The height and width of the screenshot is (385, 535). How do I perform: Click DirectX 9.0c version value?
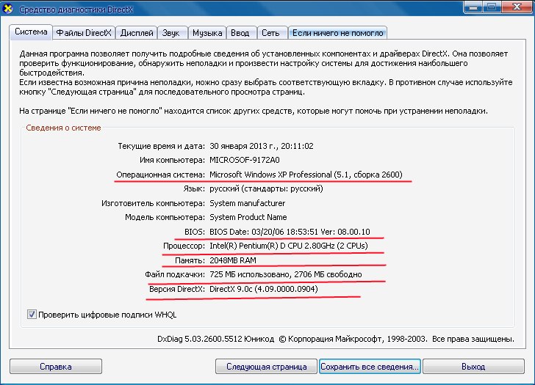[264, 289]
